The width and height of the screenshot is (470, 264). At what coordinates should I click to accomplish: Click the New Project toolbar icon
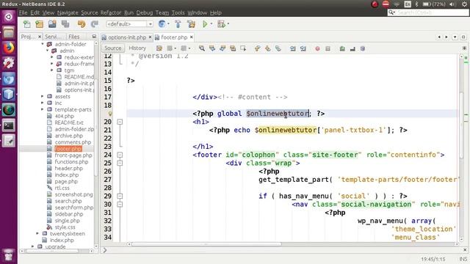click(40, 24)
